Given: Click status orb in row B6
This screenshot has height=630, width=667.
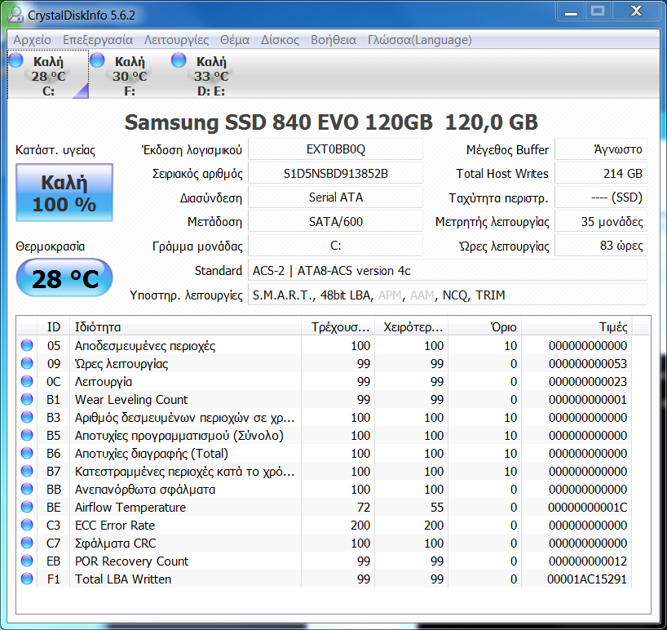Looking at the screenshot, I should pos(27,453).
